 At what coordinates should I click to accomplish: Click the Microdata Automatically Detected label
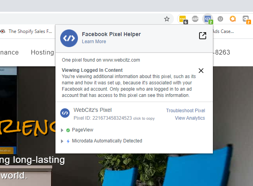coord(107,141)
